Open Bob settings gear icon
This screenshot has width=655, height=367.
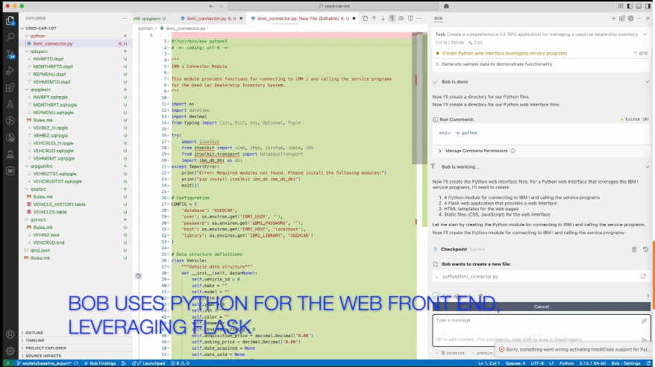click(x=631, y=19)
